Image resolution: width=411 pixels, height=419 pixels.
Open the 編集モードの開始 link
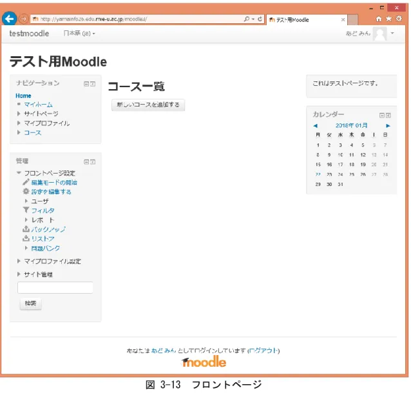coord(54,183)
